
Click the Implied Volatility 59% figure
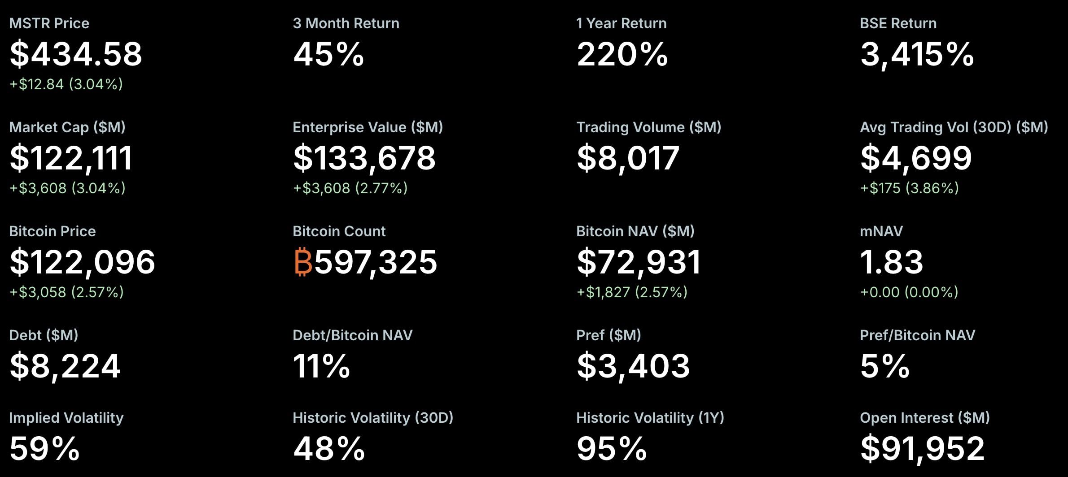44,448
